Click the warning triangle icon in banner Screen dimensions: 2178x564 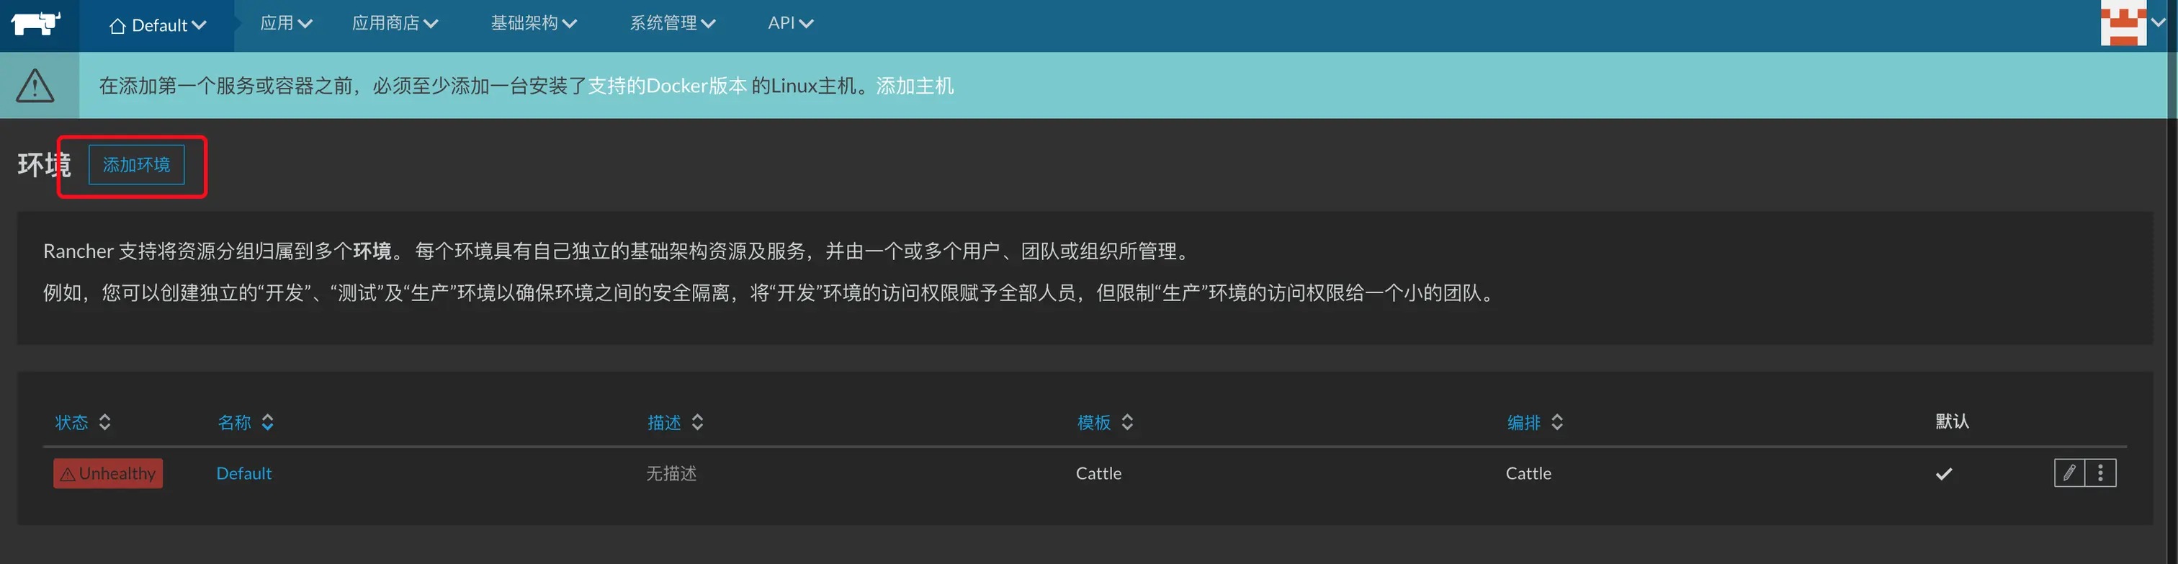(35, 86)
